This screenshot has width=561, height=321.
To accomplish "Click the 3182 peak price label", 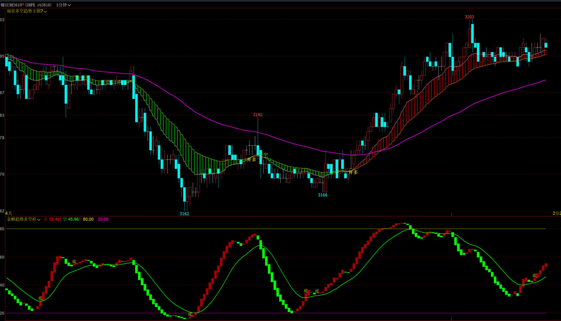I will (x=258, y=115).
